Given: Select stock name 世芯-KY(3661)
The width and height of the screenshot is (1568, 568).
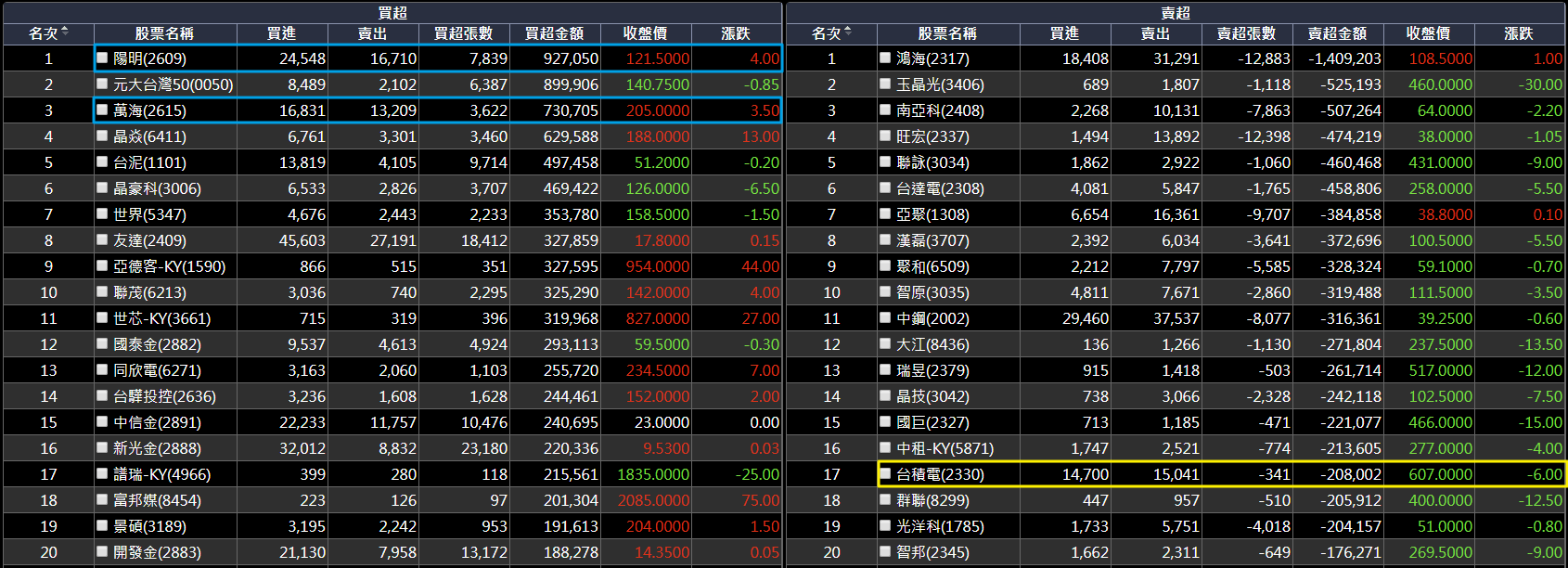Looking at the screenshot, I should (x=161, y=318).
